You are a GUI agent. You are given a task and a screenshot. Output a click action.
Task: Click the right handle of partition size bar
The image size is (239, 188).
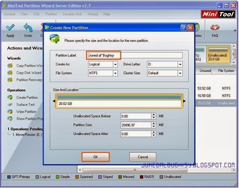184,101
